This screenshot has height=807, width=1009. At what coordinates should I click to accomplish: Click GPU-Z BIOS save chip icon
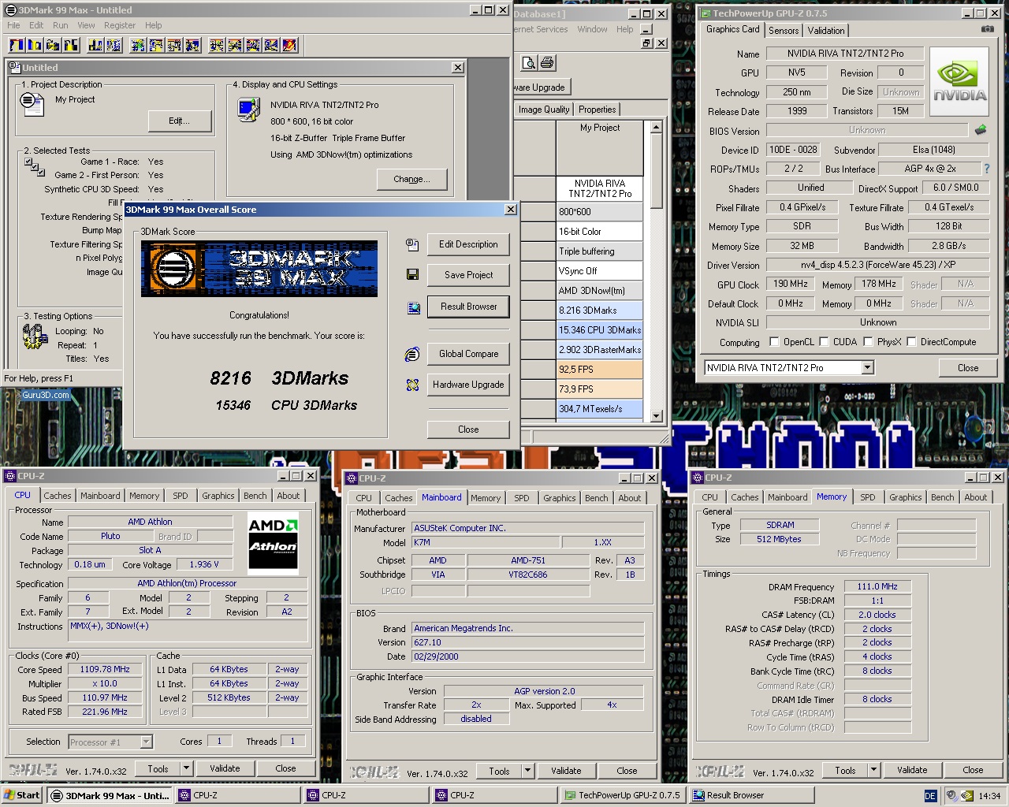click(x=981, y=130)
